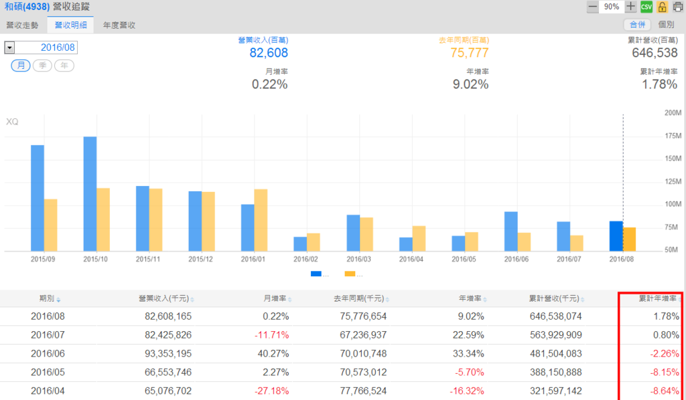Click the -11.71% monthly growth cell
The height and width of the screenshot is (400, 686).
pos(272,335)
